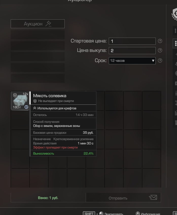Click the first empty lot slot under Аукцион
This screenshot has height=215, width=177.
click(x=38, y=35)
